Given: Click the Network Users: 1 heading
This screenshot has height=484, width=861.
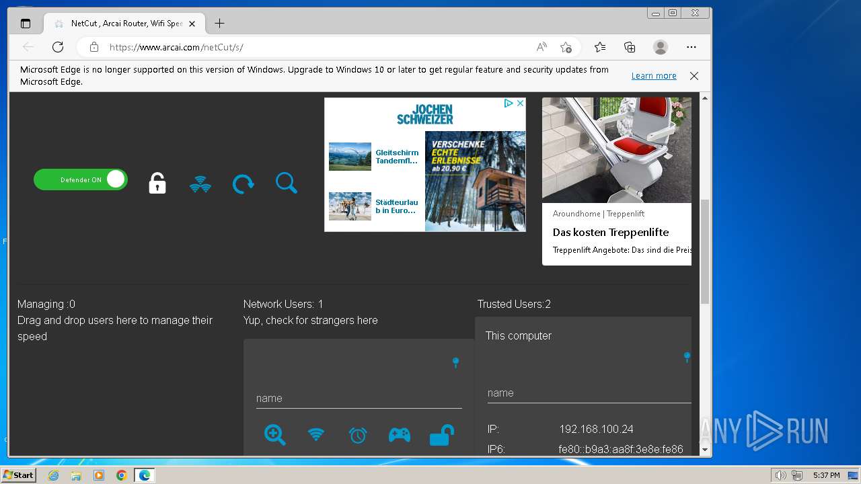Looking at the screenshot, I should coord(283,305).
